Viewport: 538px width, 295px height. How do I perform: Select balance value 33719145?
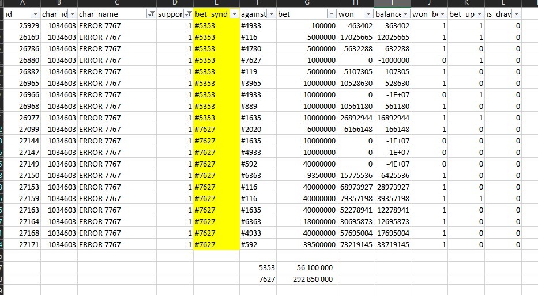(393, 244)
